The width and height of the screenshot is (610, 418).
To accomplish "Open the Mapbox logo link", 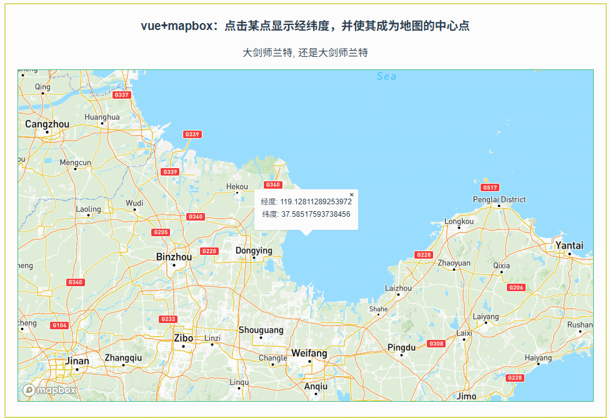I will (x=49, y=390).
